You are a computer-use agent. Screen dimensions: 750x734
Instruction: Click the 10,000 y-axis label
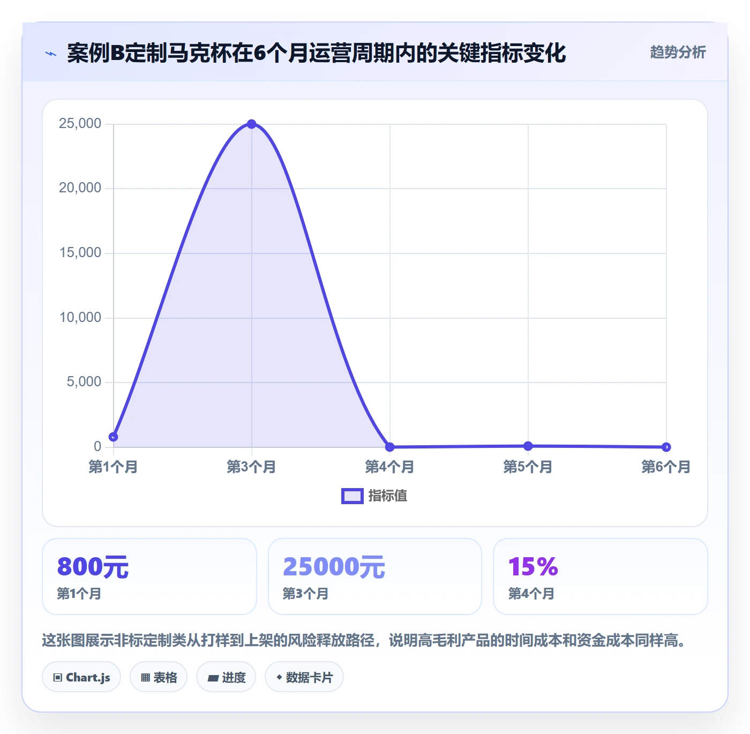[x=80, y=318]
